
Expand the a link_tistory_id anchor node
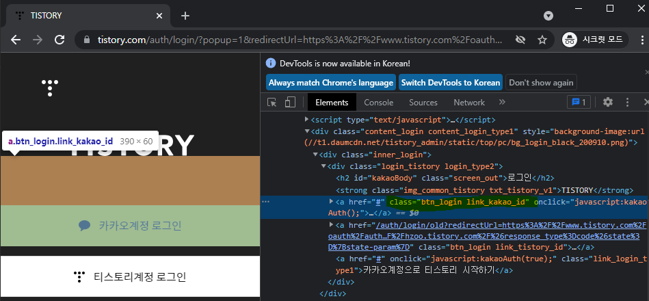[x=331, y=224]
